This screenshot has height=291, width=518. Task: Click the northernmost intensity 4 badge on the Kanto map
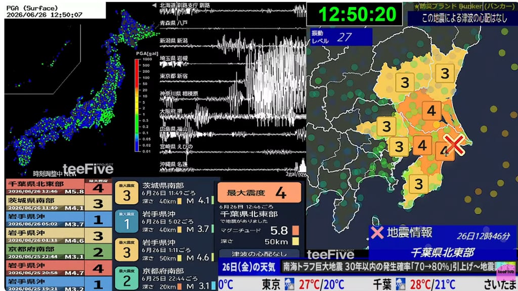click(431, 111)
